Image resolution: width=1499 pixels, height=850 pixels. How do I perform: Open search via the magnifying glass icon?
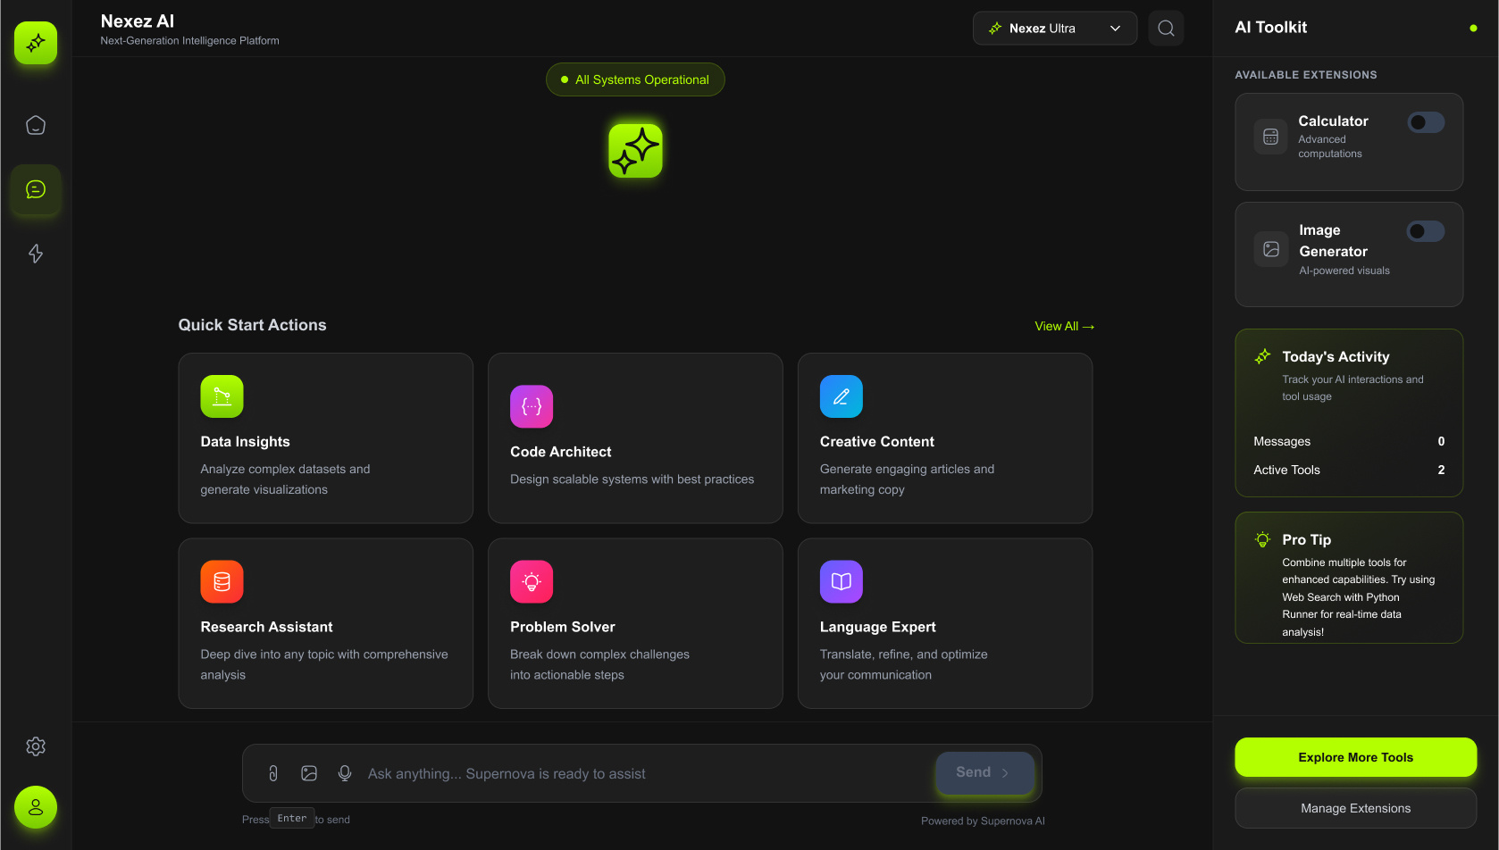[1166, 28]
